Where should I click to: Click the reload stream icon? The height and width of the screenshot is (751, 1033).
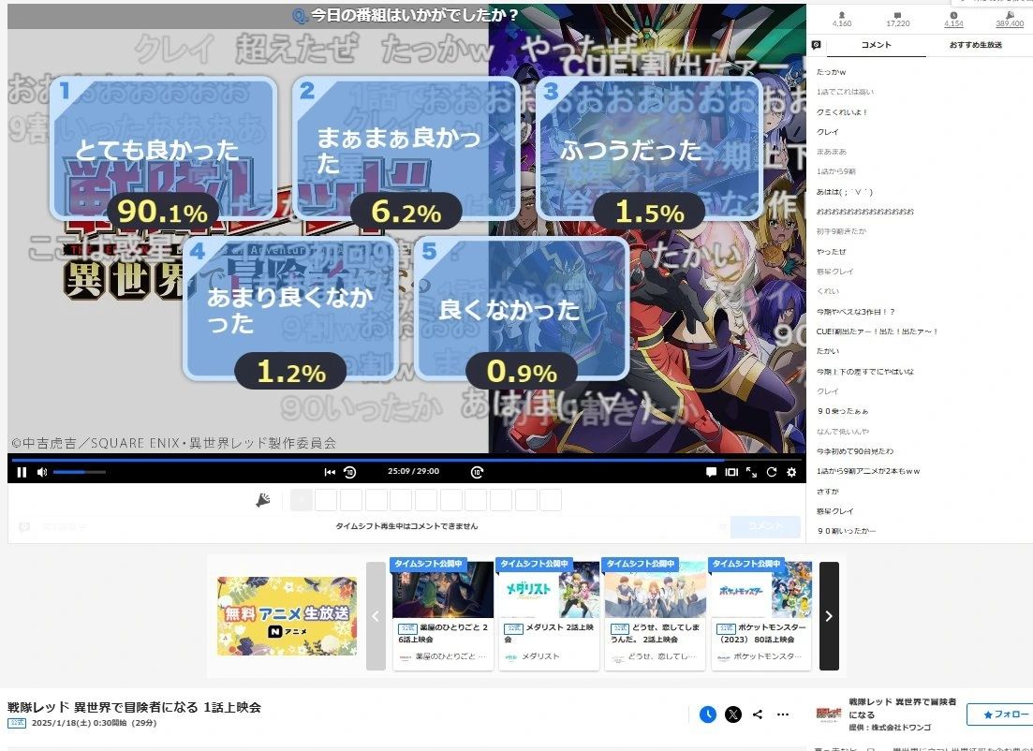(771, 472)
